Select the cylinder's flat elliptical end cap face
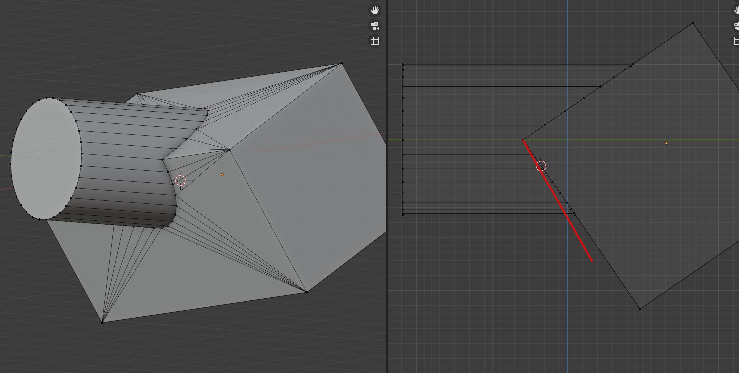The image size is (739, 373). click(46, 159)
